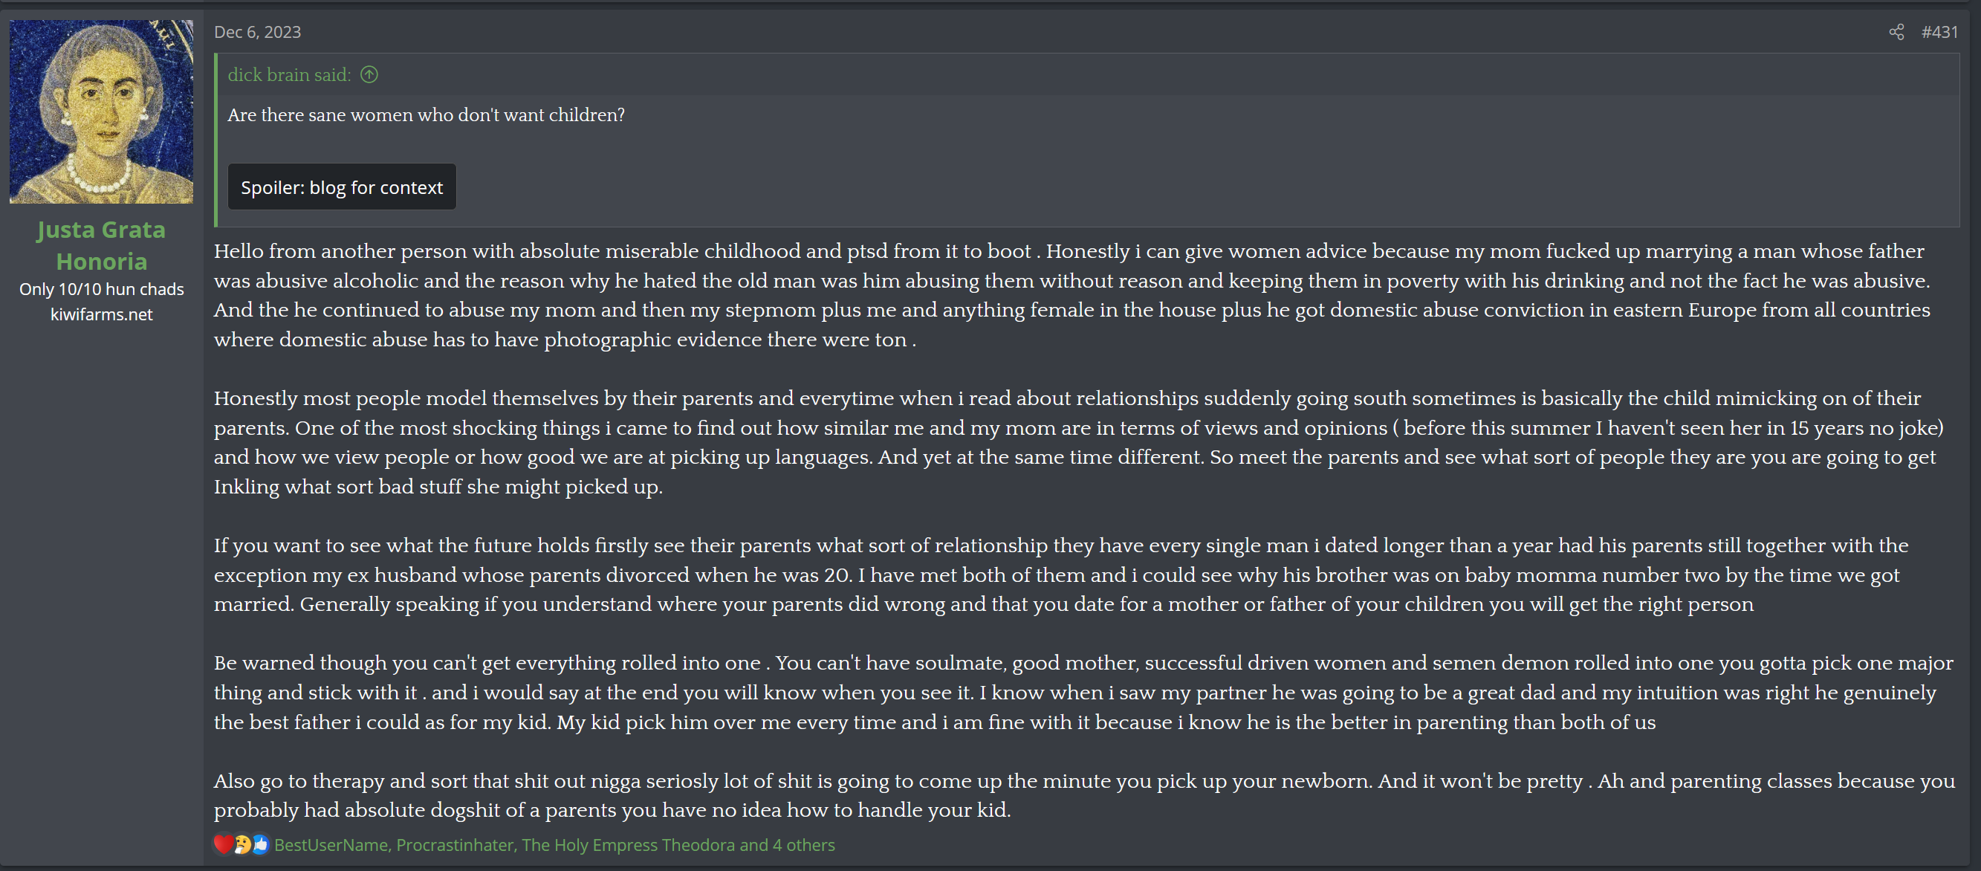Click the 'Only 10/10 hun chads' user title
The height and width of the screenshot is (871, 1981).
pyautogui.click(x=102, y=289)
